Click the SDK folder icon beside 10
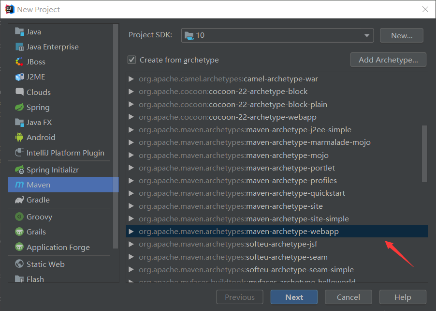Screen dimensions: 436x311 tap(189, 35)
